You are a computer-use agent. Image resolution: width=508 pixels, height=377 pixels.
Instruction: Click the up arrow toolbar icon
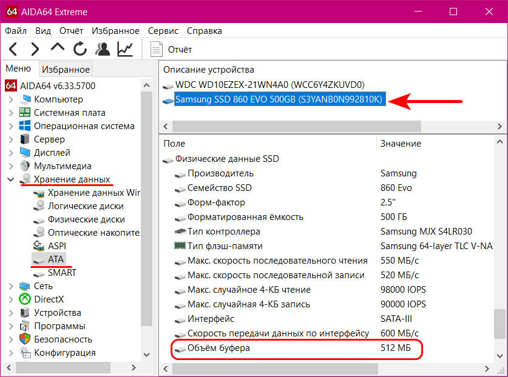(57, 48)
